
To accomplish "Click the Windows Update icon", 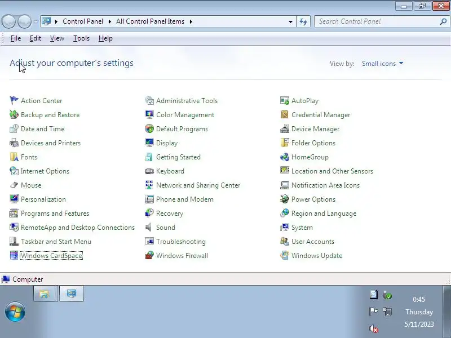I will (285, 256).
